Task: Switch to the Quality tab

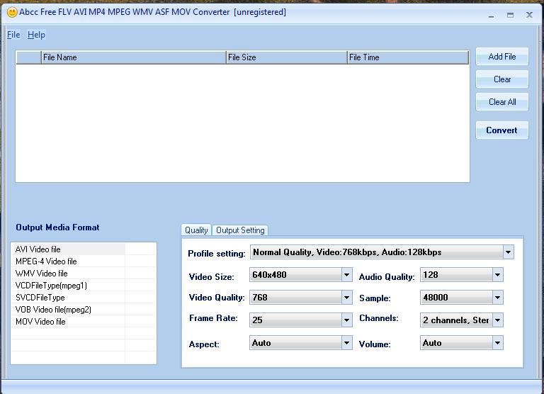Action: (x=196, y=230)
